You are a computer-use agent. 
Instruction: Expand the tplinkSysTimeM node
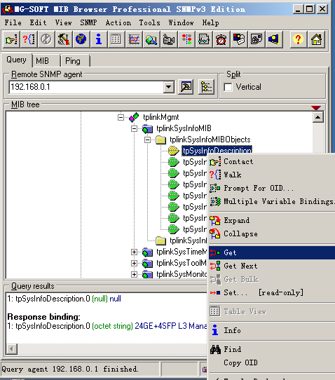coord(134,252)
